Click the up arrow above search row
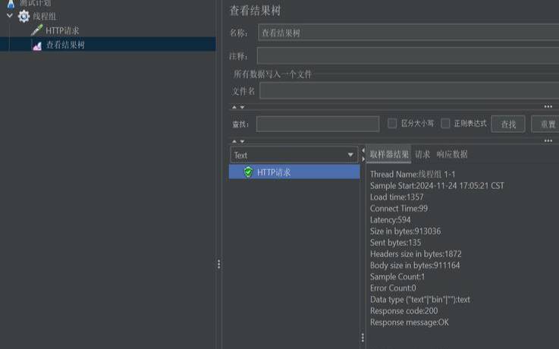 234,107
